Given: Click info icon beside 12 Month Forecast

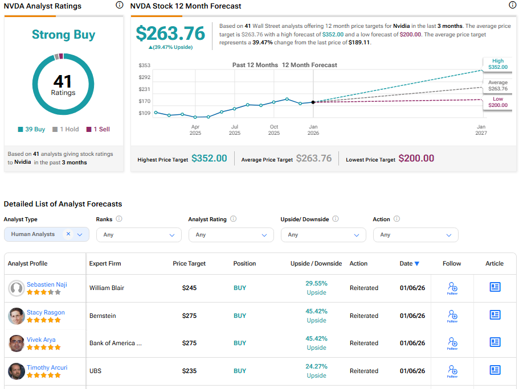Looking at the screenshot, I should click(x=512, y=5).
